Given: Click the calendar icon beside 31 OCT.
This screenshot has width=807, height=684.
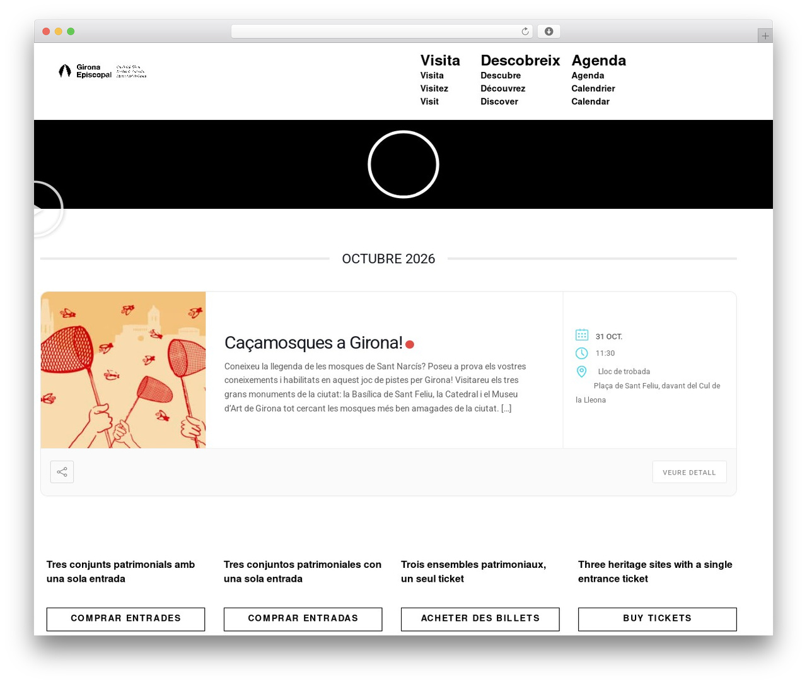Looking at the screenshot, I should [582, 335].
